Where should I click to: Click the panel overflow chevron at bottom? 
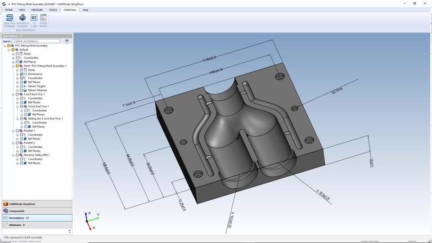[69, 231]
